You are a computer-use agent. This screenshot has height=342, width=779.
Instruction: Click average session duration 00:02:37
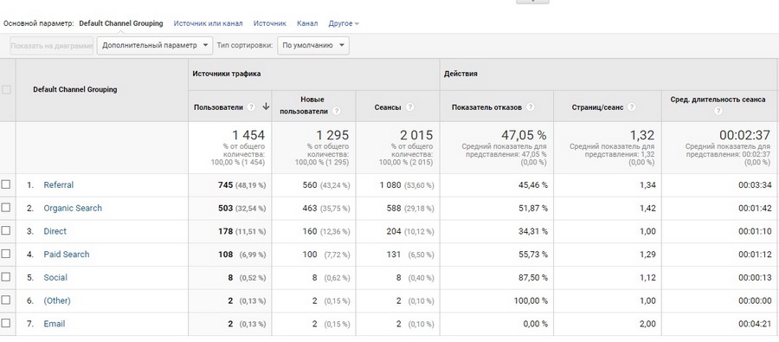click(744, 135)
